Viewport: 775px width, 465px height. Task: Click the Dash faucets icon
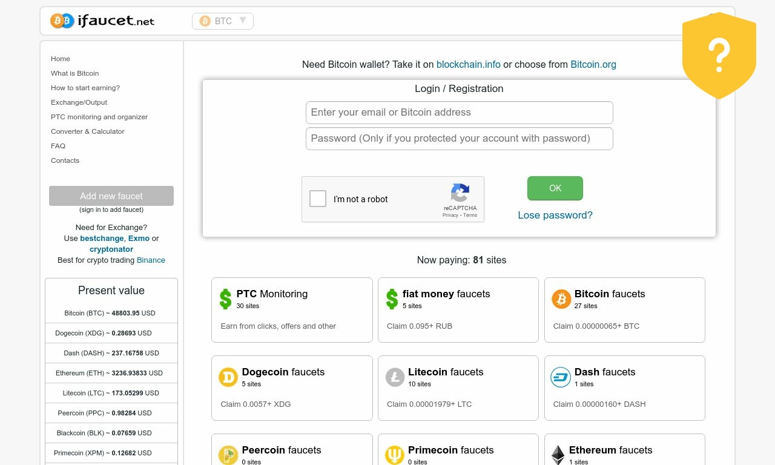[561, 377]
